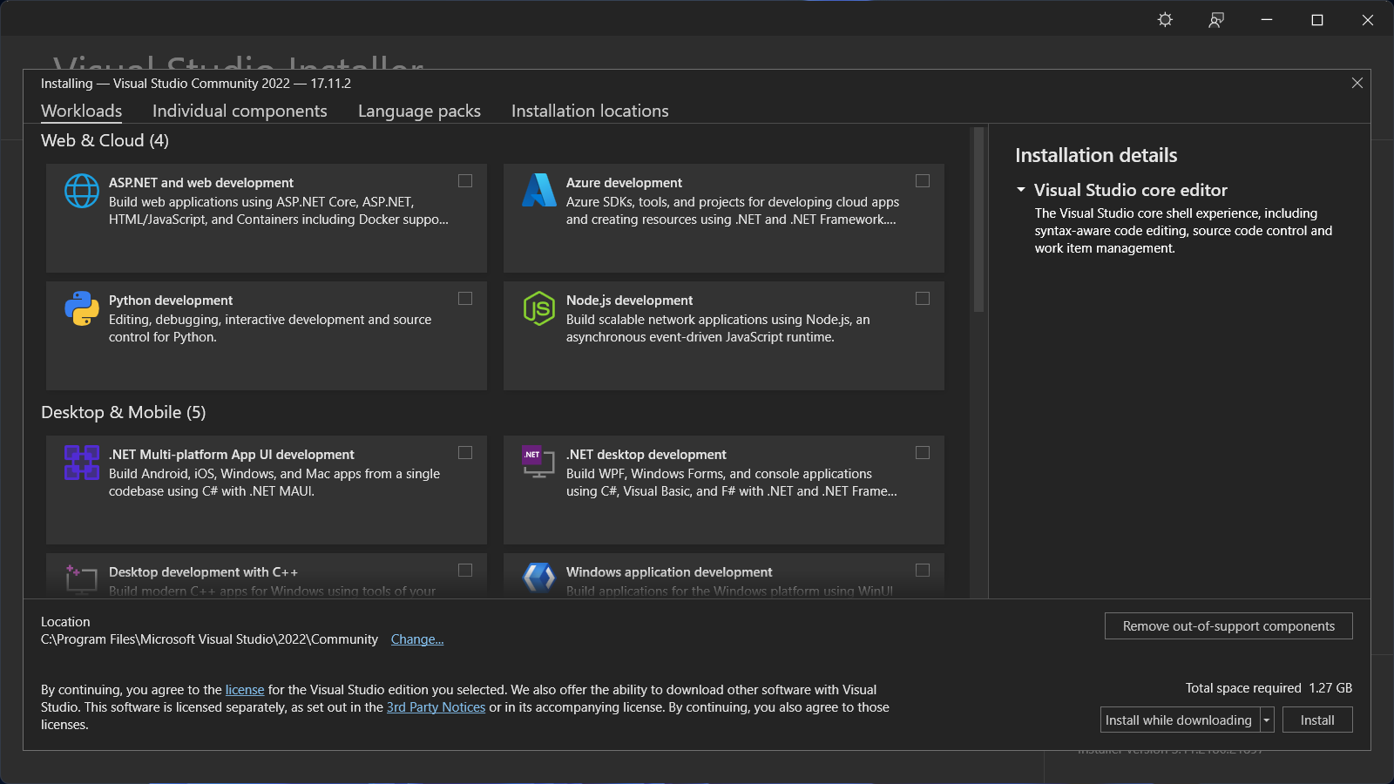Click Desktop & Mobile (5) heading

tap(124, 412)
